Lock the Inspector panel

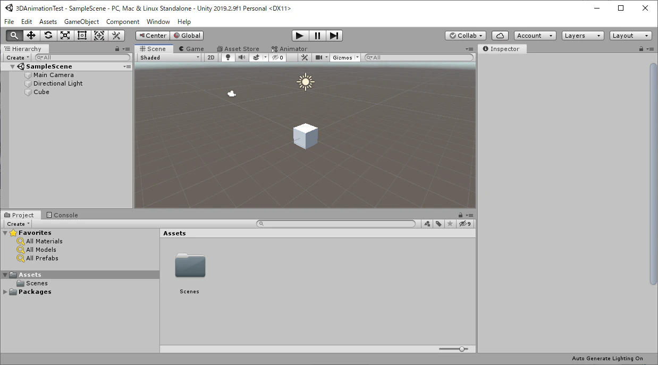641,49
